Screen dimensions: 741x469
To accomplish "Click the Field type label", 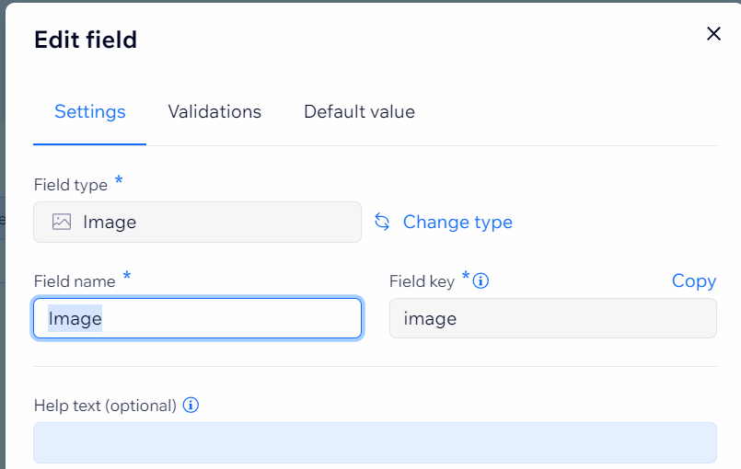I will point(71,185).
